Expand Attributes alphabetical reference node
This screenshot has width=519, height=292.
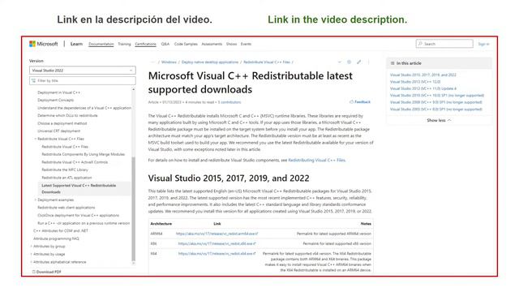32,262
